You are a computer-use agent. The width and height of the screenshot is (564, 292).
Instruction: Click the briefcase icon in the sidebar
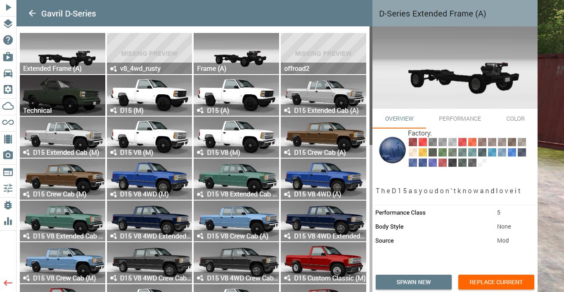[8, 56]
